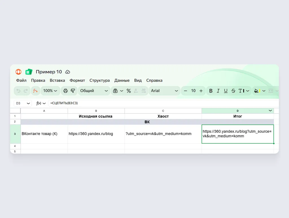The width and height of the screenshot is (289, 218).
Task: Select the Исходная ссылка header cell
Action: (x=96, y=116)
